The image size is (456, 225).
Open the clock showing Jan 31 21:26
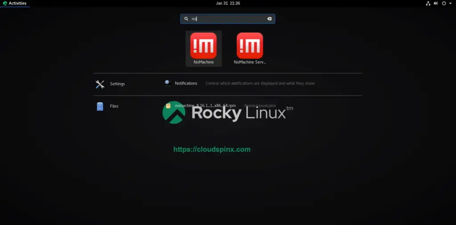(228, 3)
